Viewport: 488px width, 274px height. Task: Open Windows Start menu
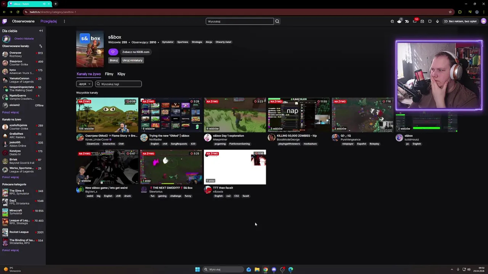pos(197,269)
